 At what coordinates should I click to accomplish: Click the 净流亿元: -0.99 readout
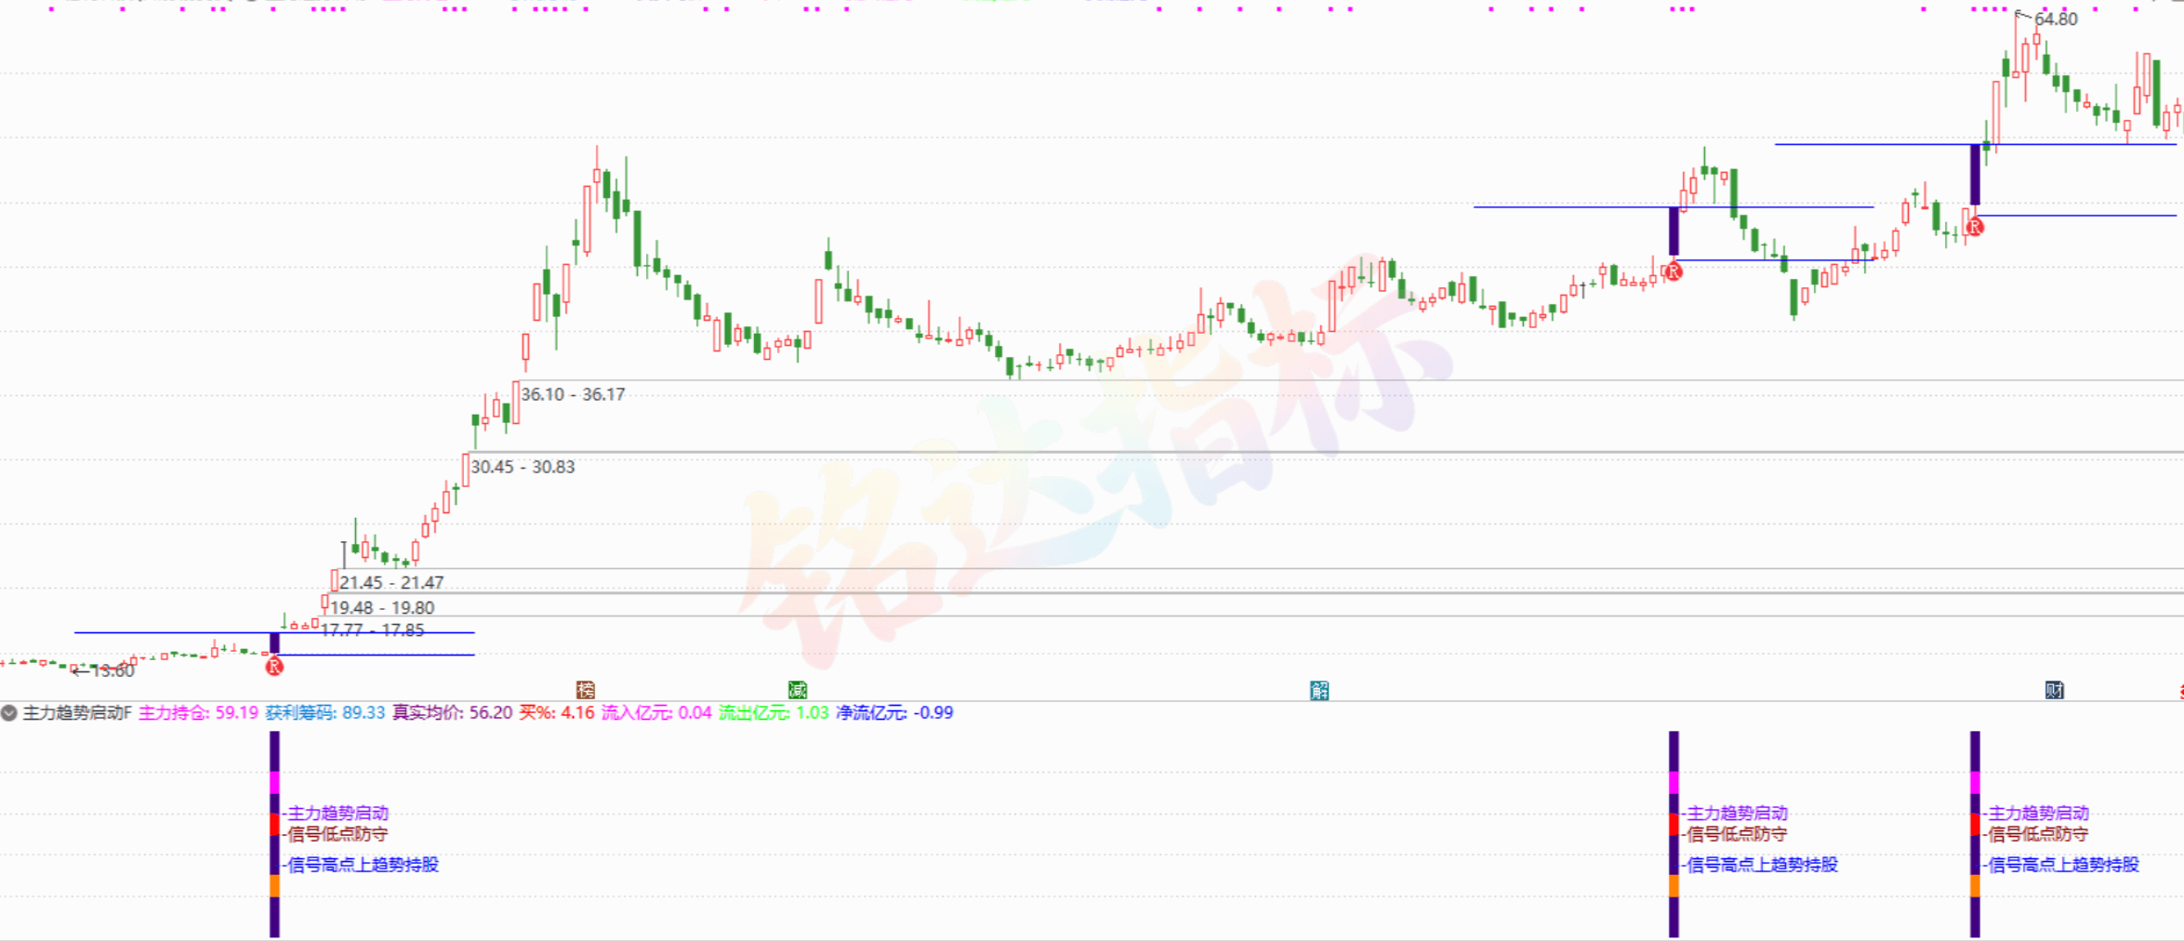coord(894,713)
